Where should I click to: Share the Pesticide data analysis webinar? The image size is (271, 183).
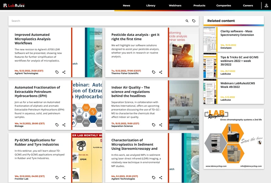click(161, 72)
